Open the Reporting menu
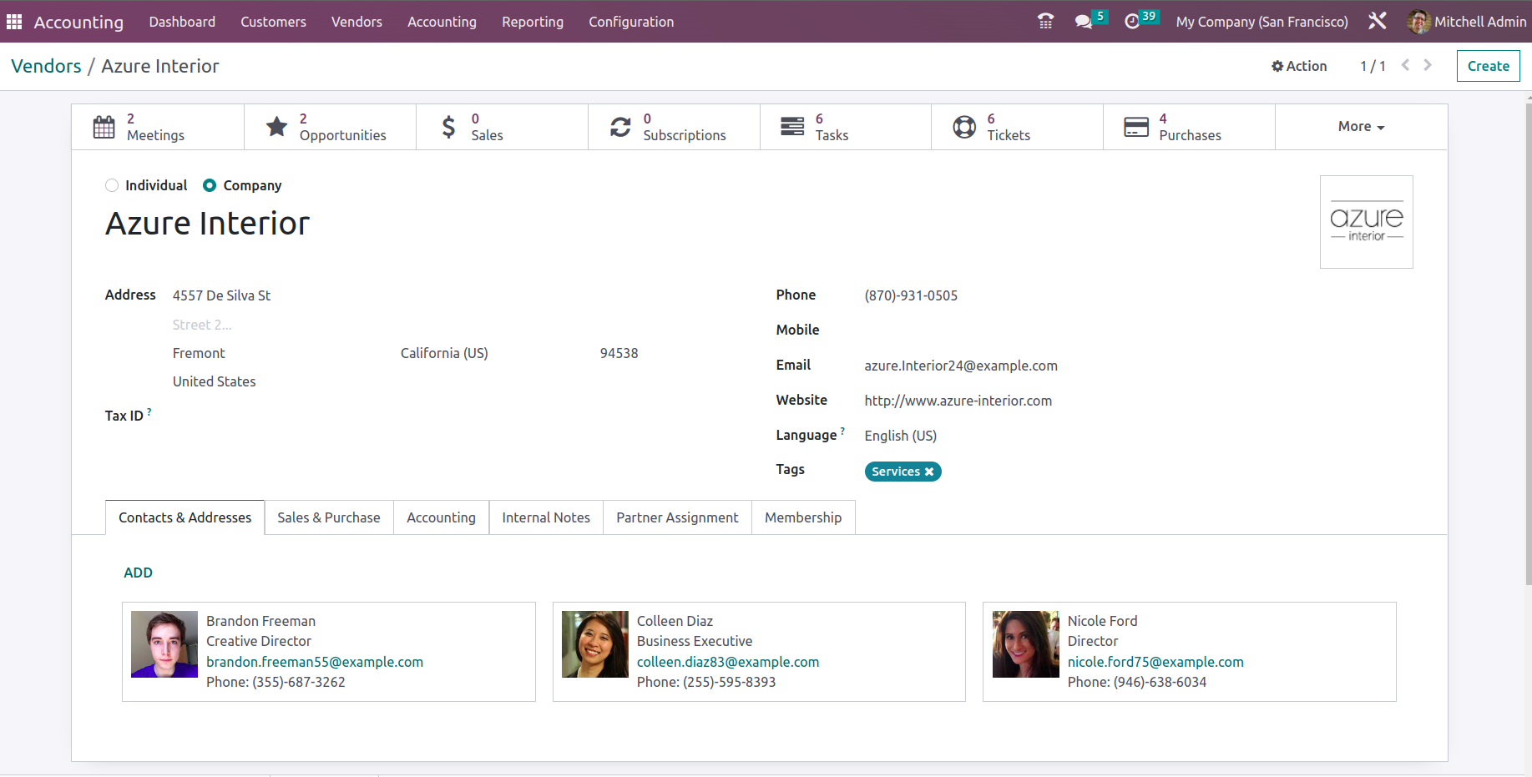Viewport: 1532px width, 777px height. pyautogui.click(x=533, y=22)
